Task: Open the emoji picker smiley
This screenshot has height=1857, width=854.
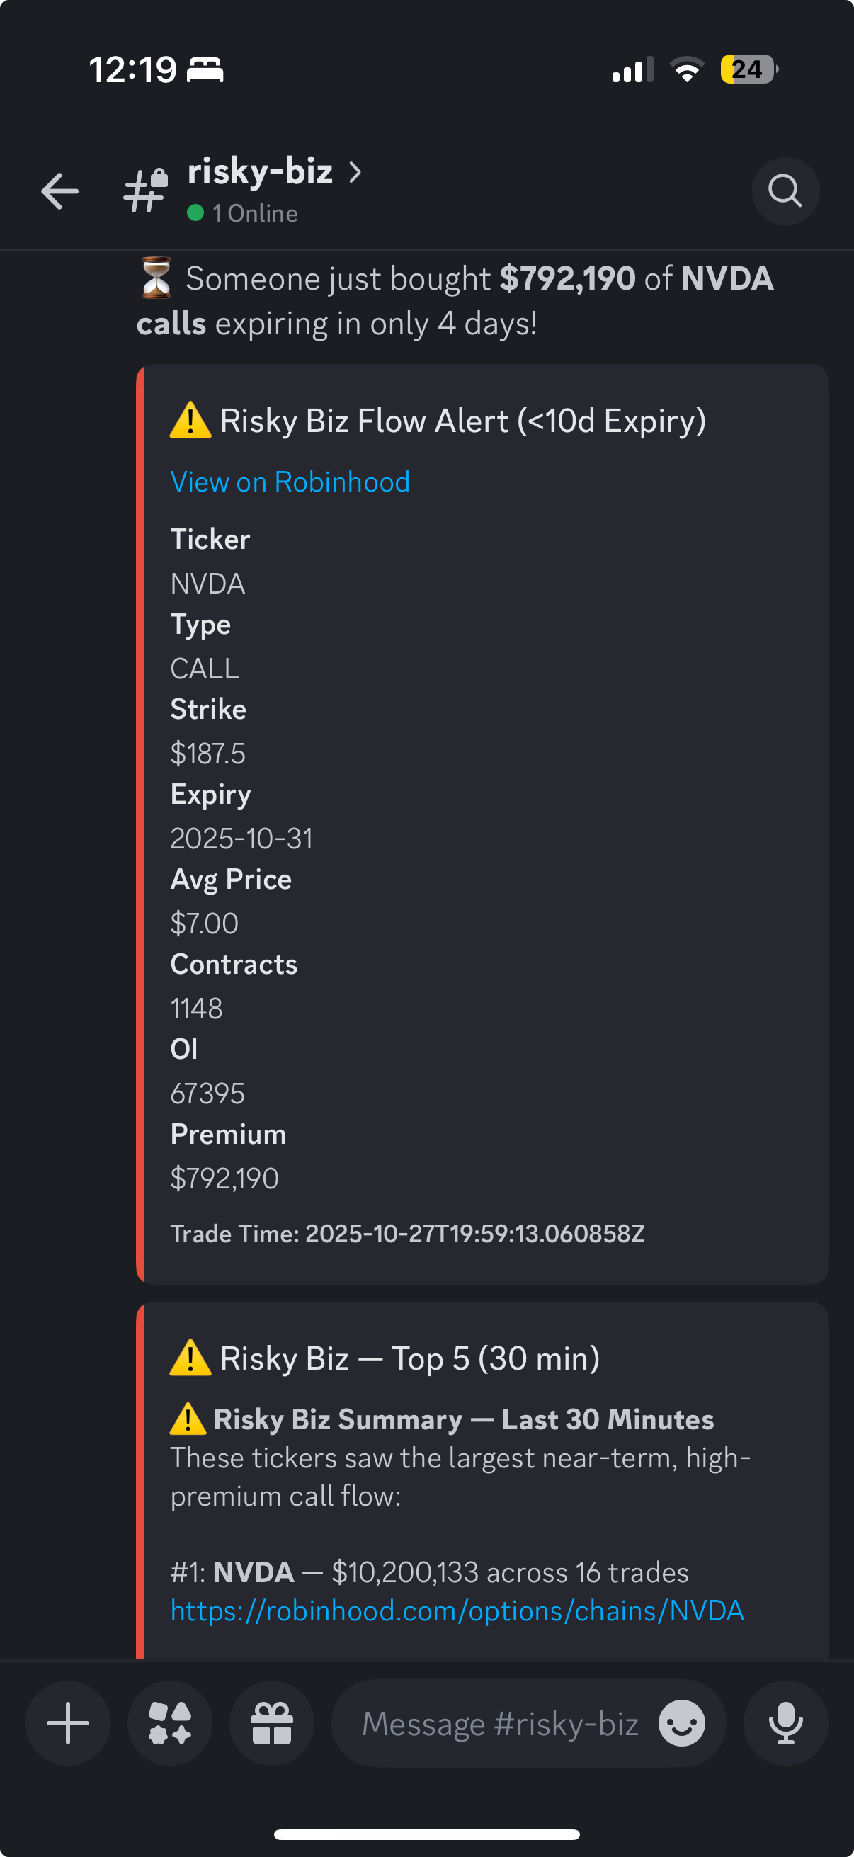Action: [681, 1723]
